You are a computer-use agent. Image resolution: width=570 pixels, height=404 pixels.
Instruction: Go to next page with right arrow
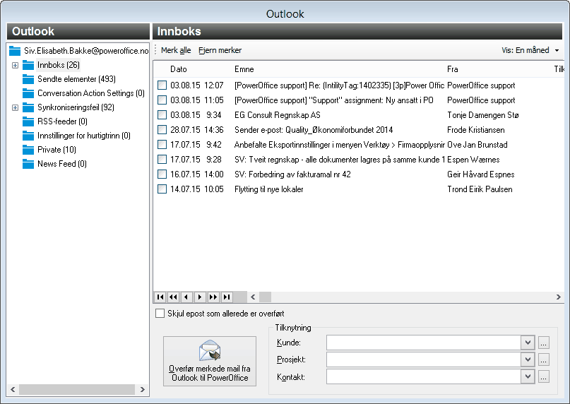tap(200, 297)
